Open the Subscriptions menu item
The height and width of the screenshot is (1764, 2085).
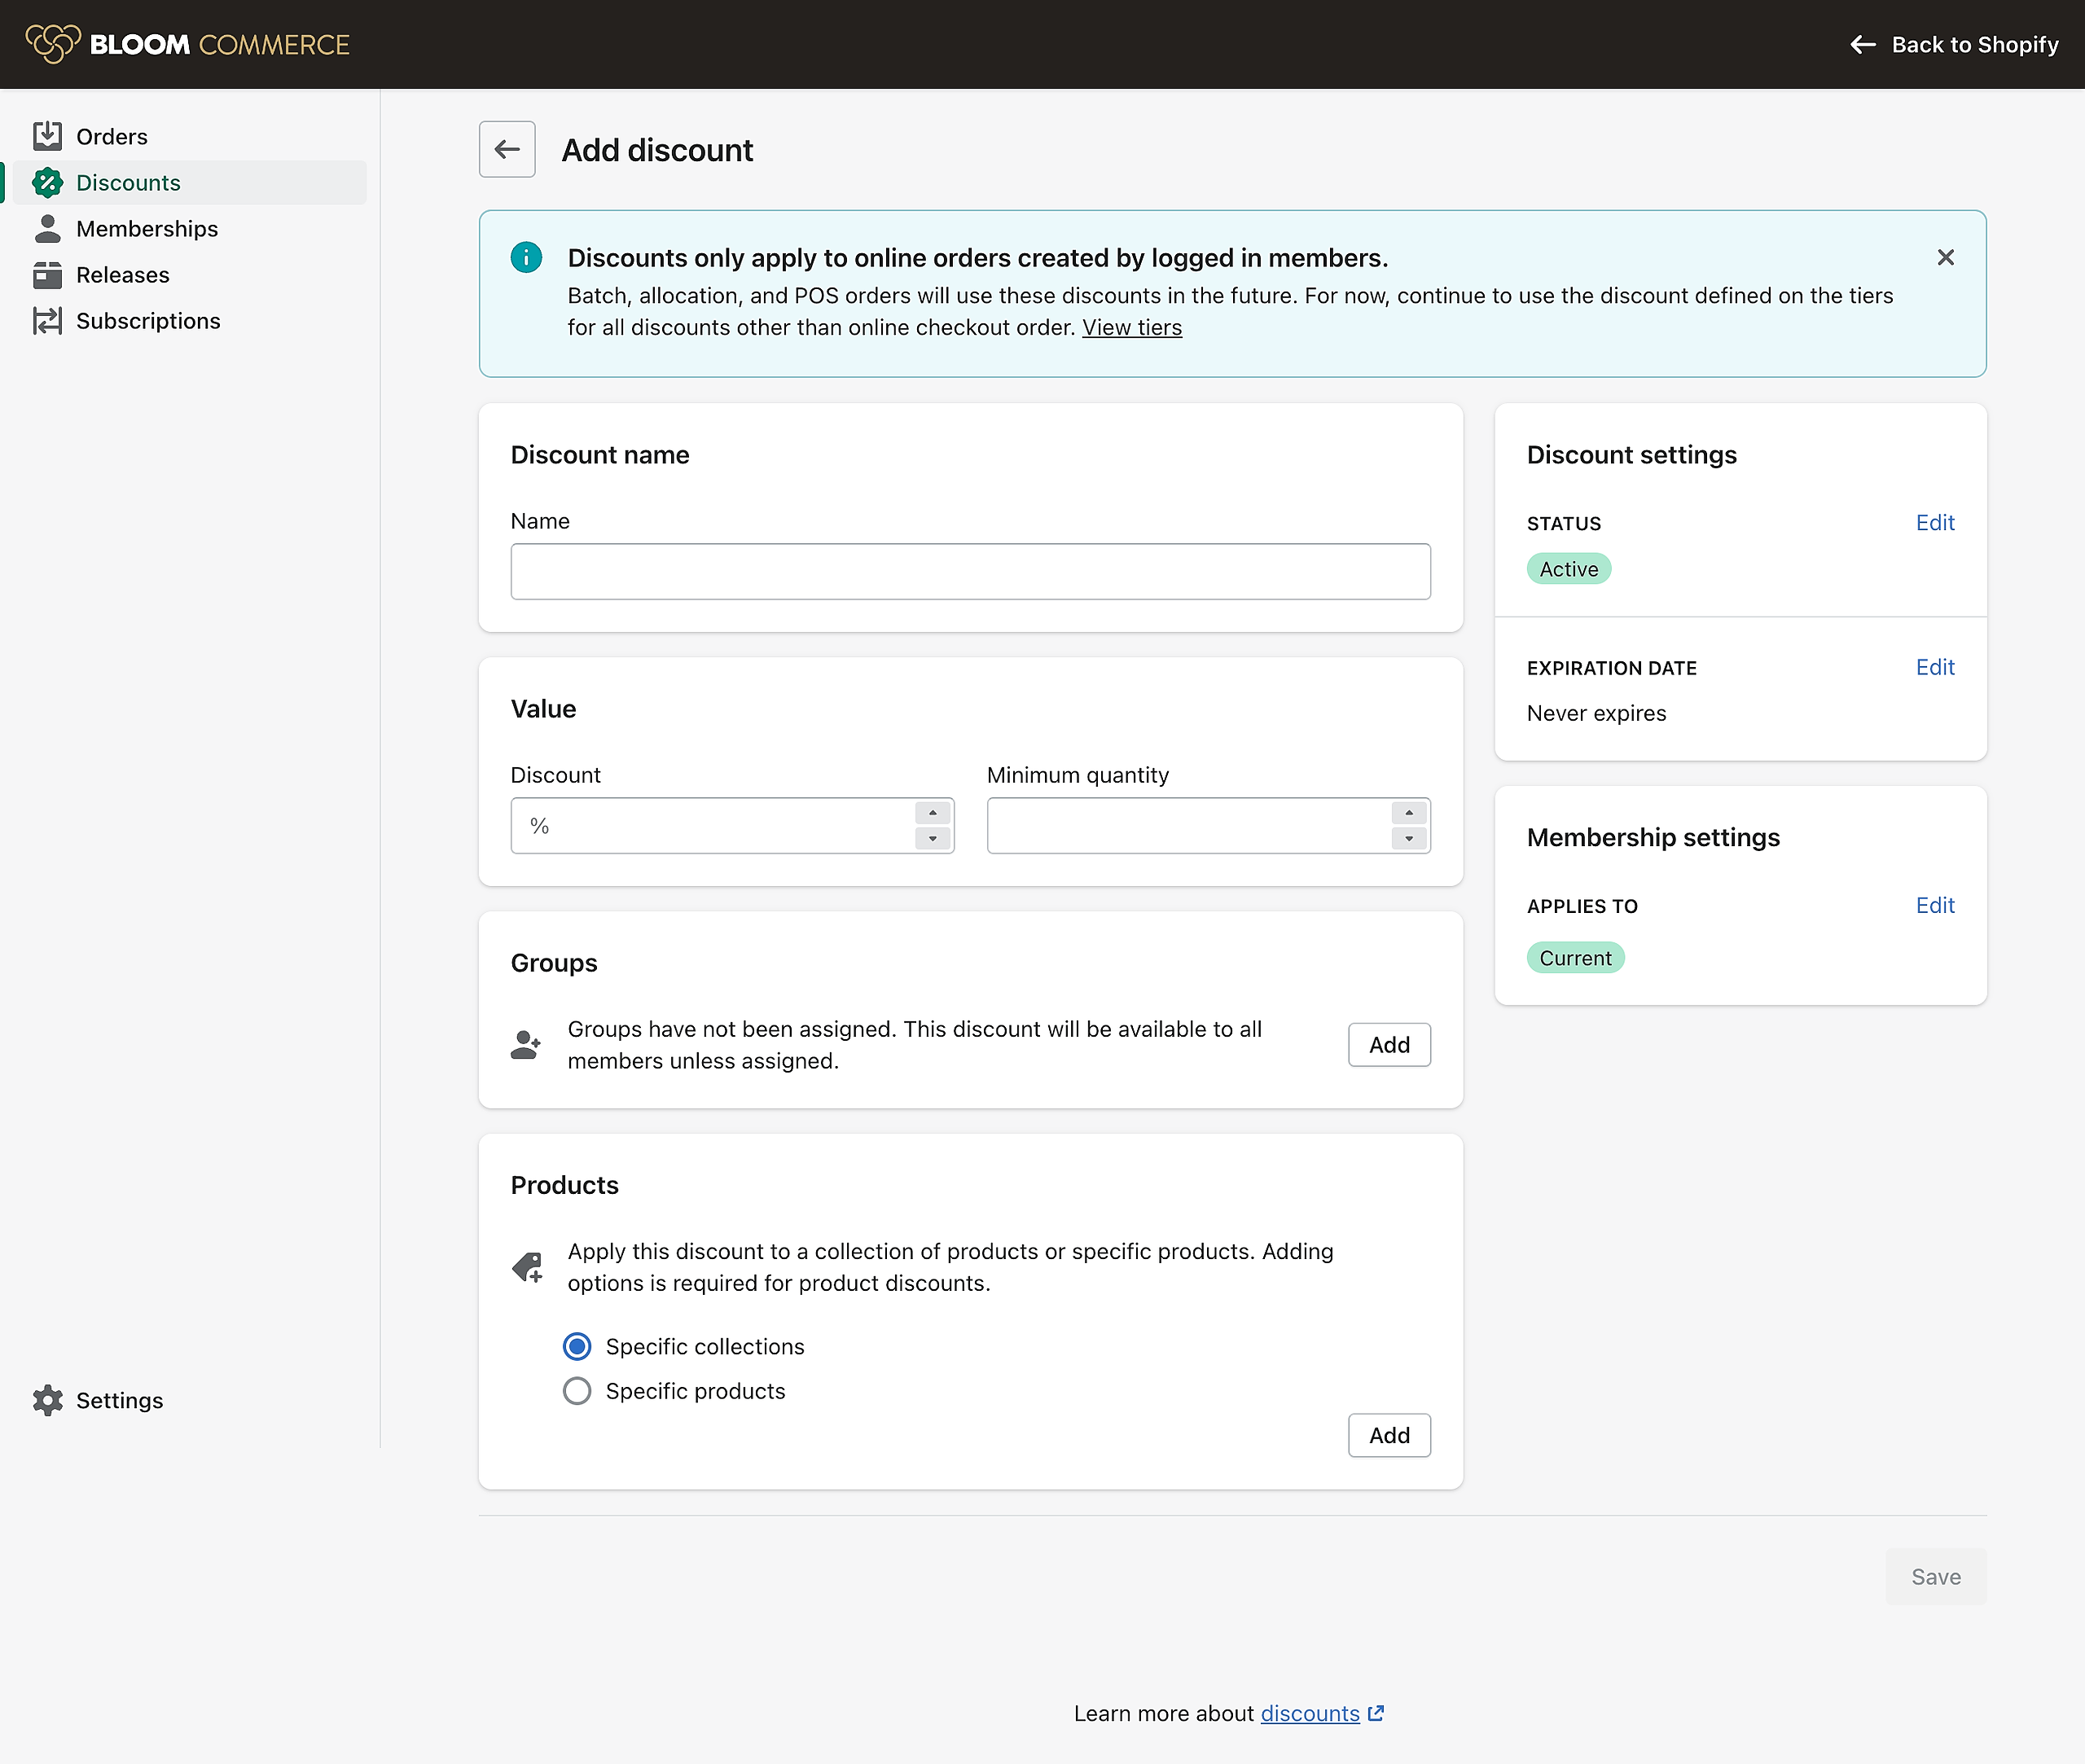point(148,321)
